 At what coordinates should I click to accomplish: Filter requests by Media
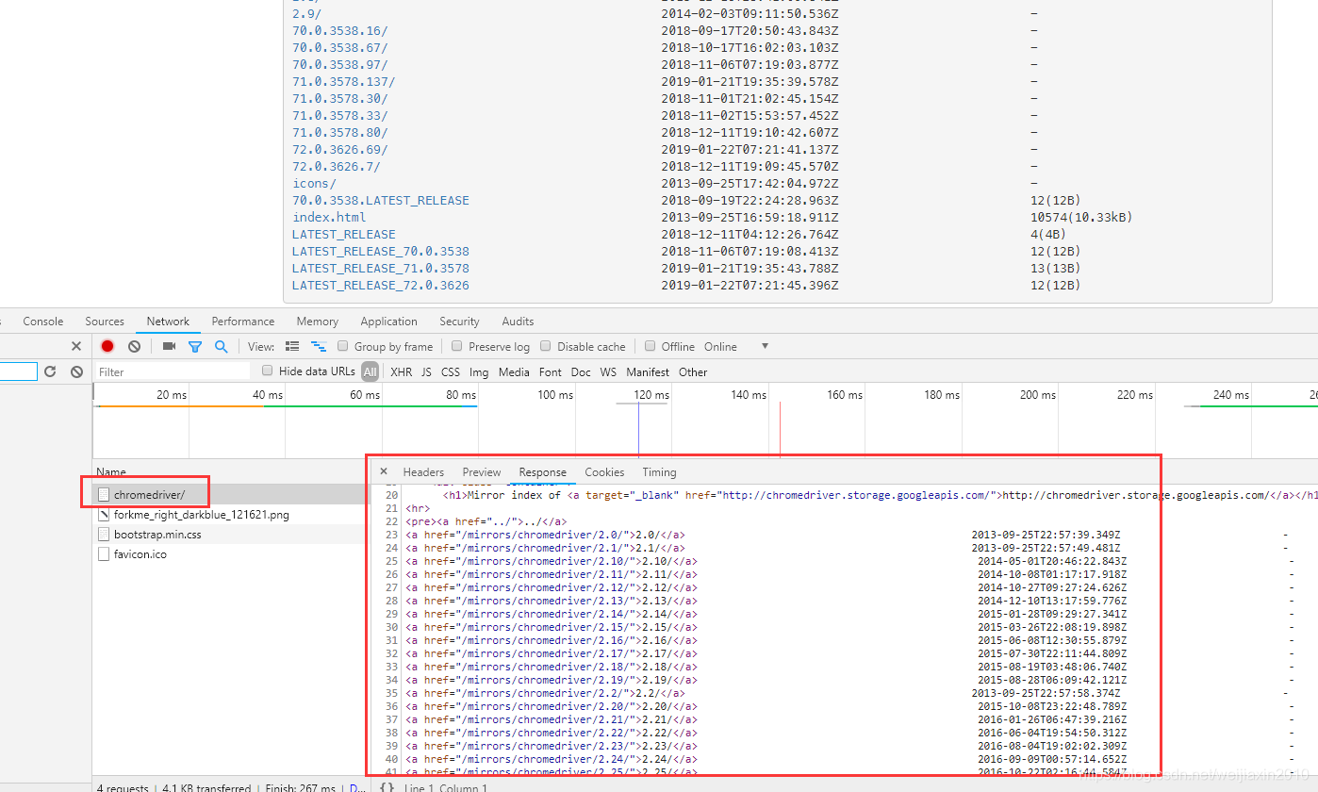514,371
